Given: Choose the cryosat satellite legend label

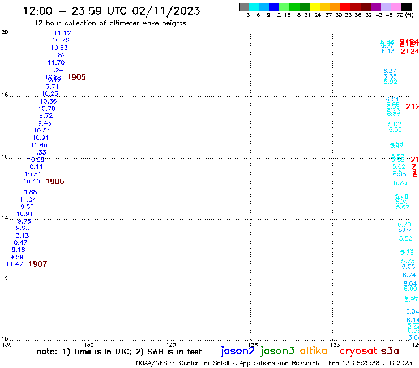Looking at the screenshot, I should pos(358,351).
